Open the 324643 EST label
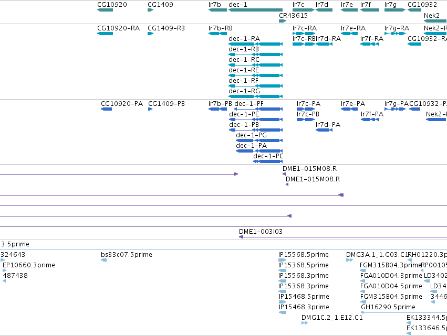The width and height of the screenshot is (447, 336). 13,255
